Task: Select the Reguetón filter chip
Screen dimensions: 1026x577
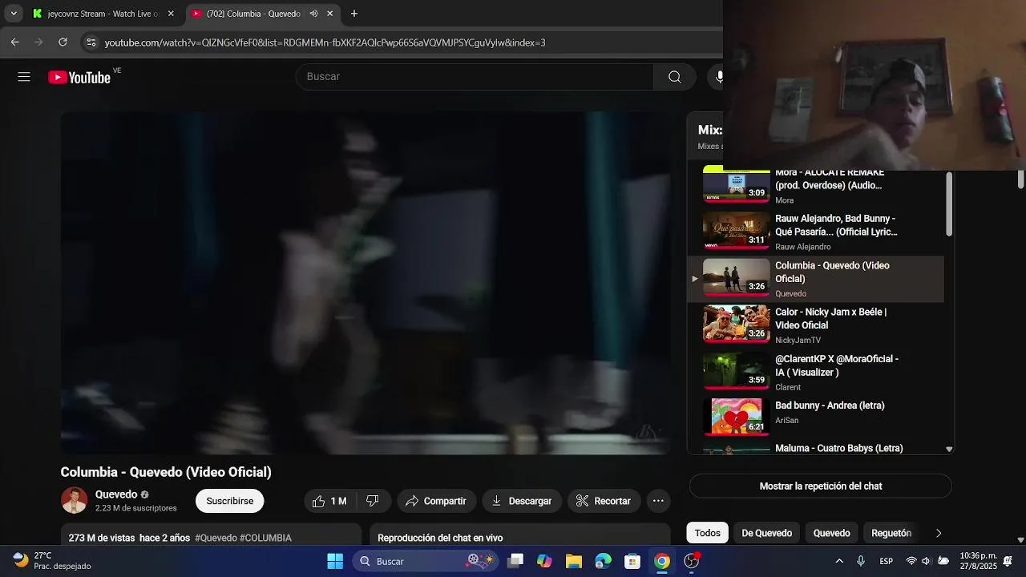Action: click(x=891, y=533)
